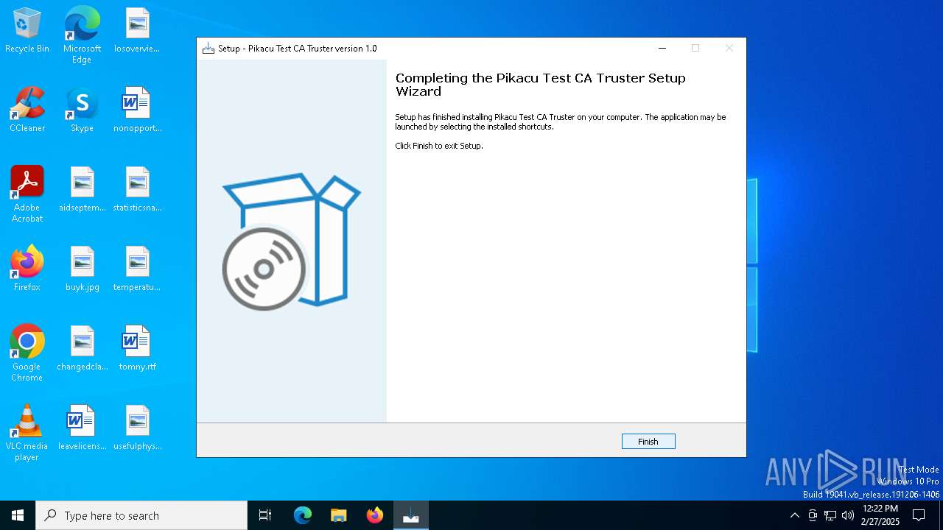Click the 'Click Finish to exit Setup.' text
Image resolution: width=943 pixels, height=530 pixels.
tap(439, 146)
